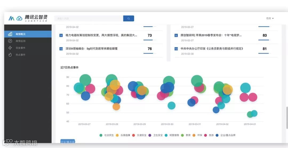Screen dimensions: 288x148
Task: Click score value 73
Action: [x=150, y=35]
